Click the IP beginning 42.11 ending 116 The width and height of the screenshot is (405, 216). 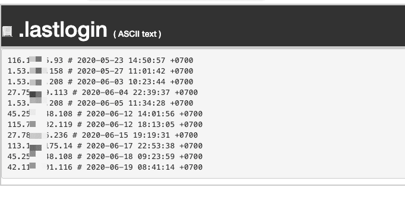point(40,167)
